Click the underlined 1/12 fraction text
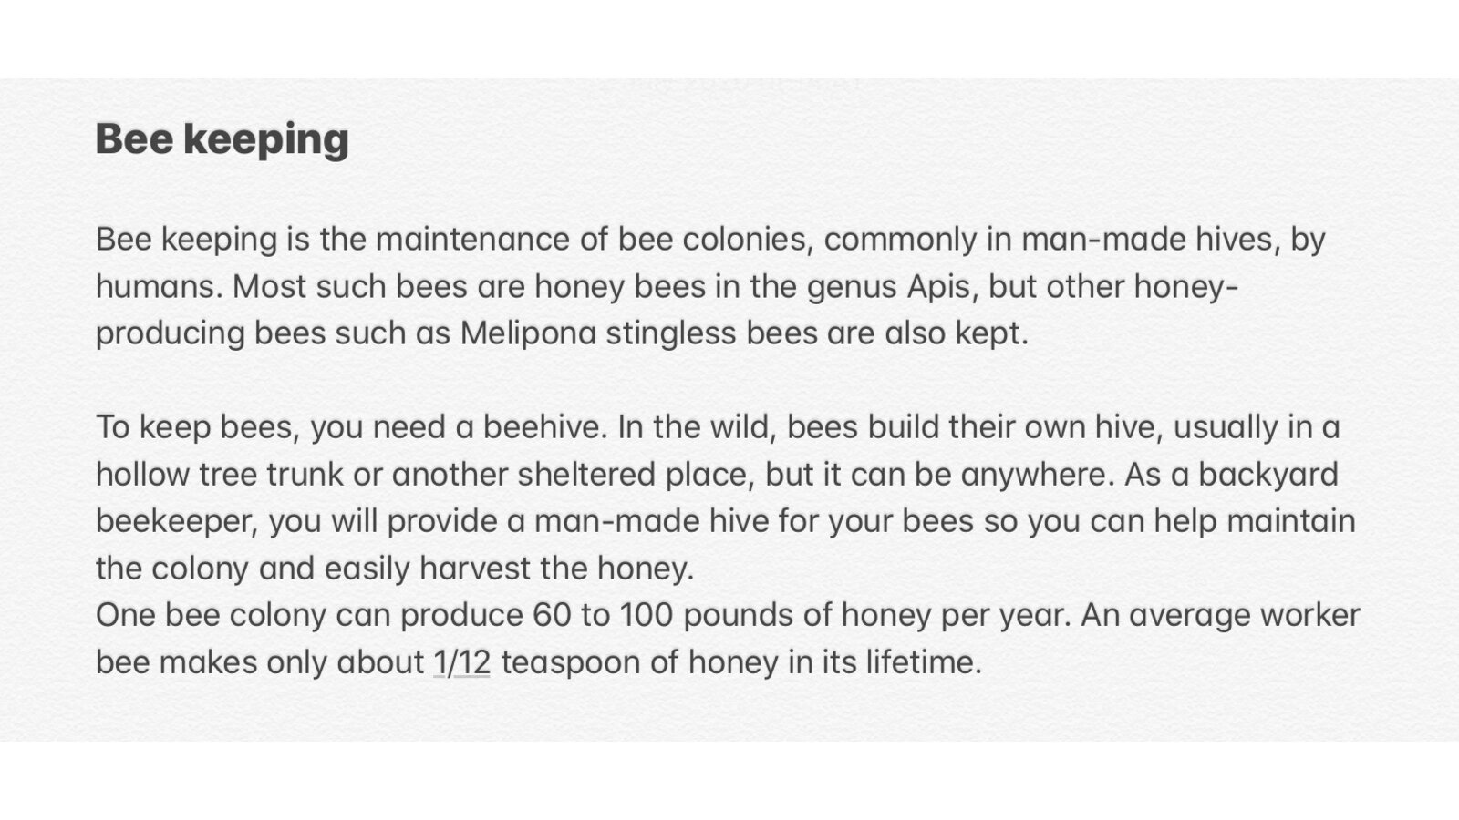 coord(461,662)
